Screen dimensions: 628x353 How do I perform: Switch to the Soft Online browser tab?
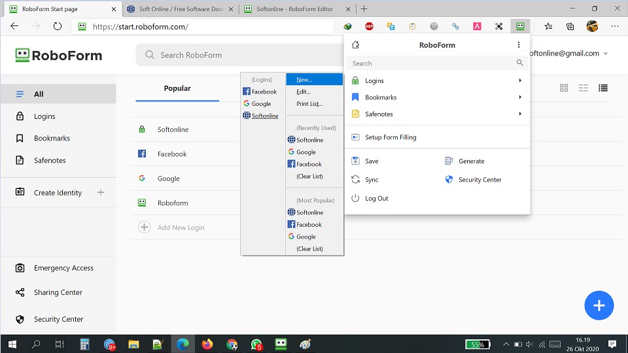click(x=180, y=8)
